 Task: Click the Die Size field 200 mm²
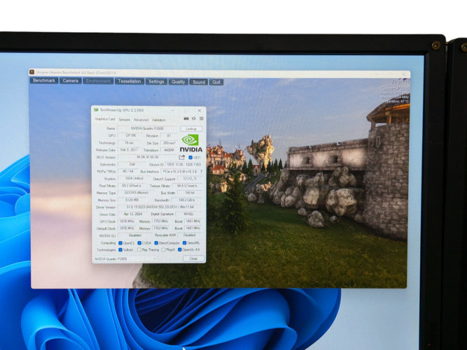pos(169,143)
